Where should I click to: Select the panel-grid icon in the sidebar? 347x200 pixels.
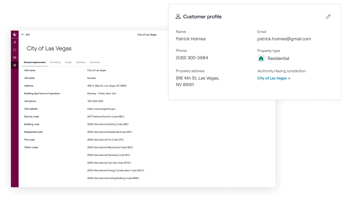click(x=14, y=57)
